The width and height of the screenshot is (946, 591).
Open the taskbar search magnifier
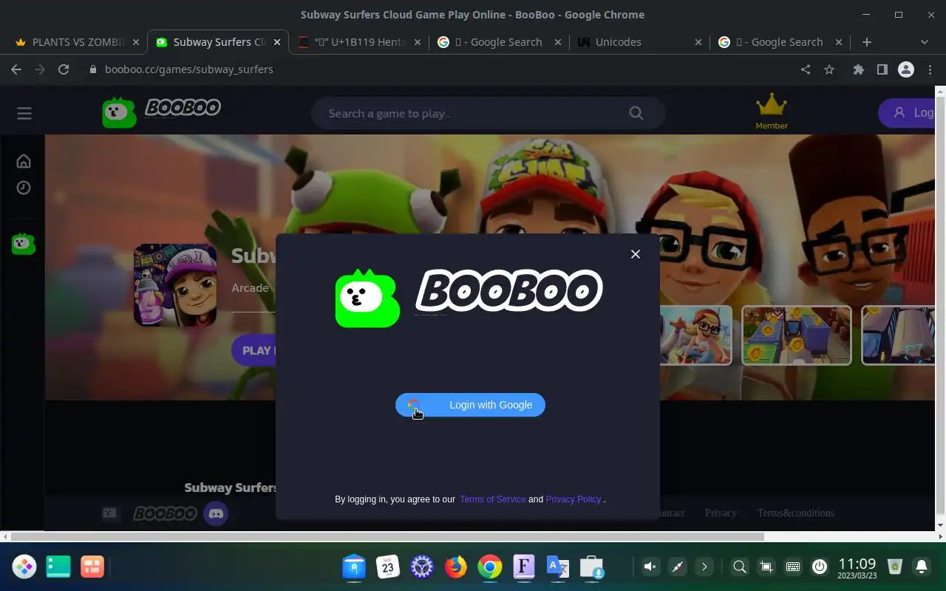[x=739, y=567]
